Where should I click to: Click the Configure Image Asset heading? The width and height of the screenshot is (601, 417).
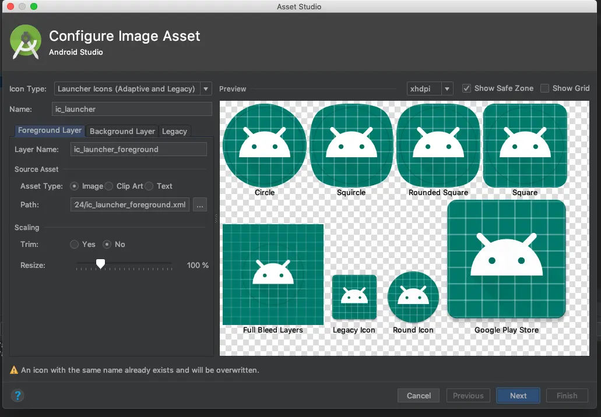125,36
